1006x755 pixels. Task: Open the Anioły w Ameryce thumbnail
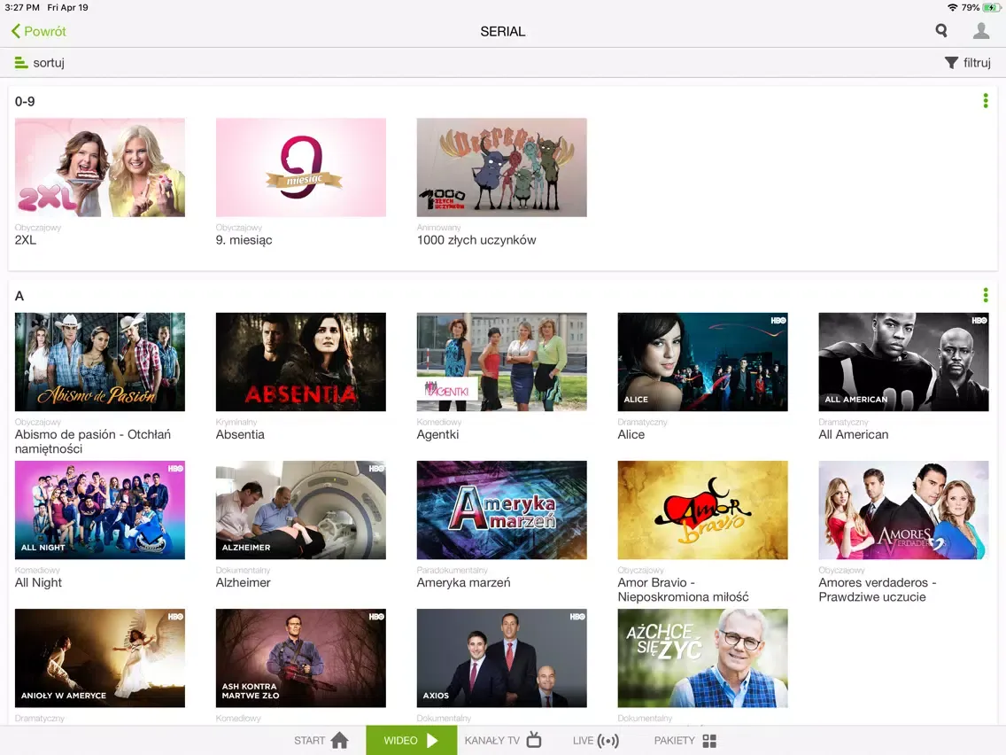(x=100, y=658)
